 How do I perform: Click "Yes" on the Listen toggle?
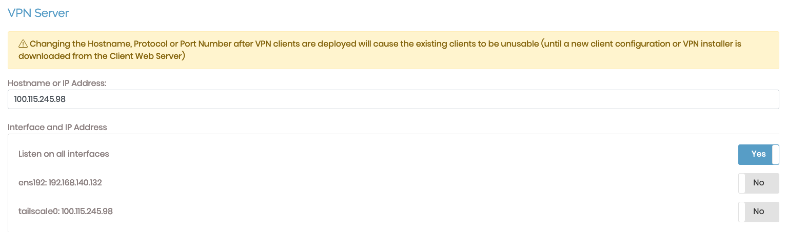click(758, 154)
